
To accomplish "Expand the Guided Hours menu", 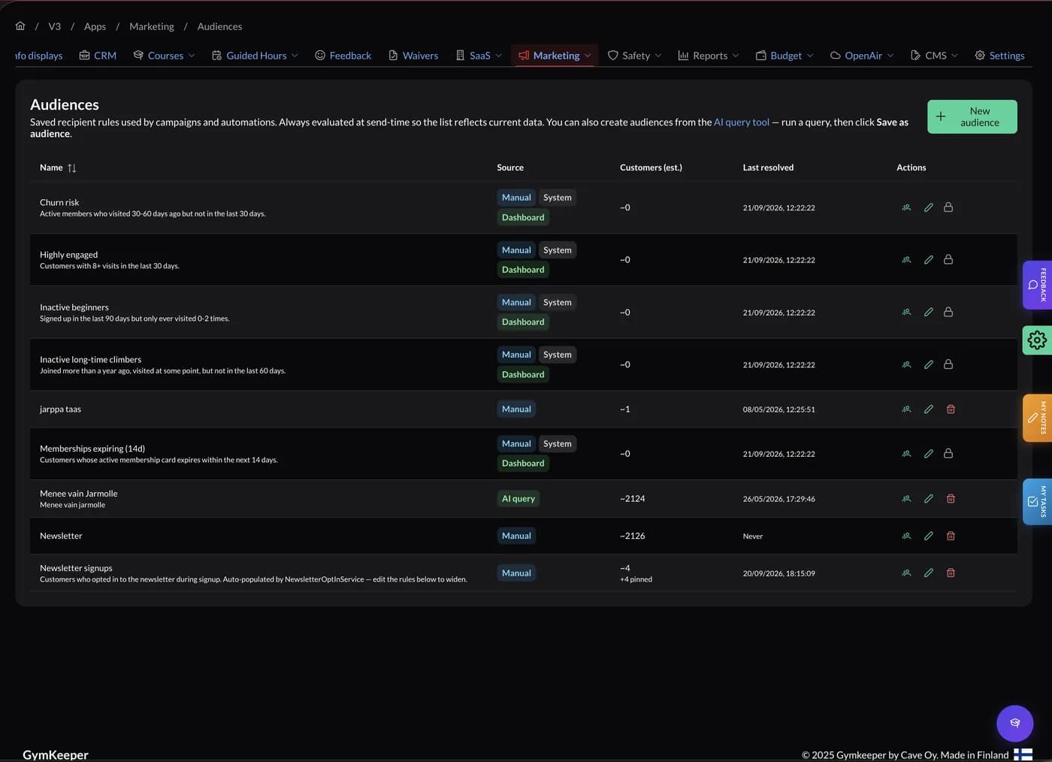I will point(255,56).
